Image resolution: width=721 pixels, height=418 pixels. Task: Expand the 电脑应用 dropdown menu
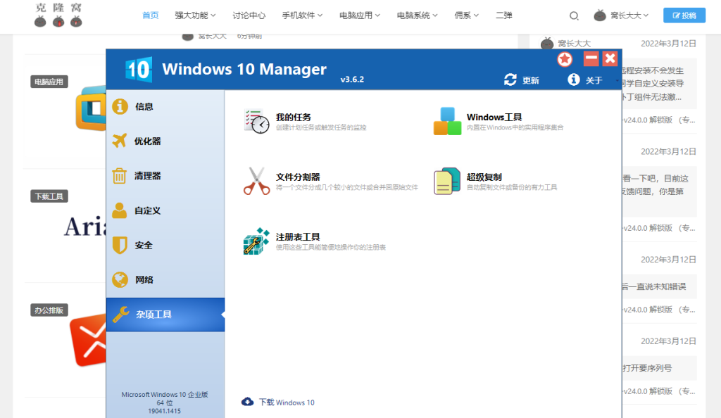[360, 15]
